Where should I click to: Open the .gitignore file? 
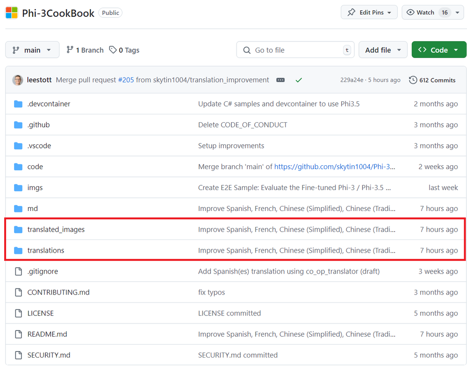[x=43, y=271]
